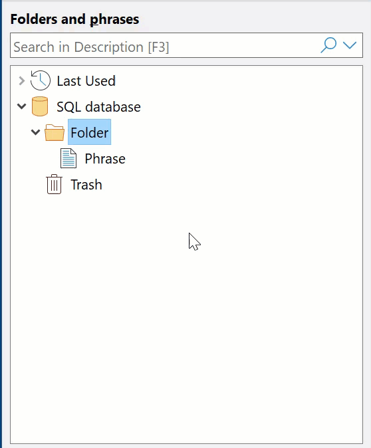Click the Trash bin icon
The height and width of the screenshot is (448, 371).
[x=54, y=184]
